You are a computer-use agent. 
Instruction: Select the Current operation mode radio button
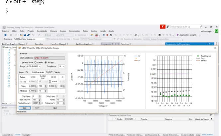point(35,62)
